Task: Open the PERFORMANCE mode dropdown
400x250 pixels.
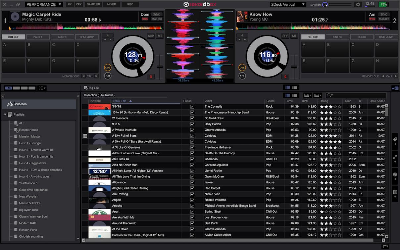Action: click(43, 4)
